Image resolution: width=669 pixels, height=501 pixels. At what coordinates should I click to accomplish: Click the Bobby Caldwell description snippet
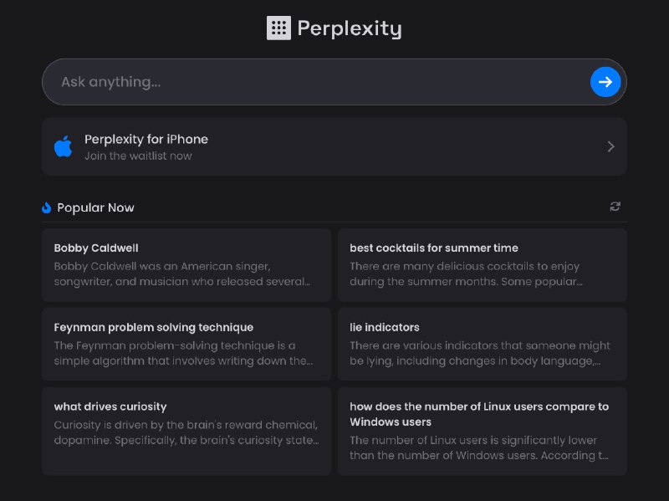click(x=182, y=274)
